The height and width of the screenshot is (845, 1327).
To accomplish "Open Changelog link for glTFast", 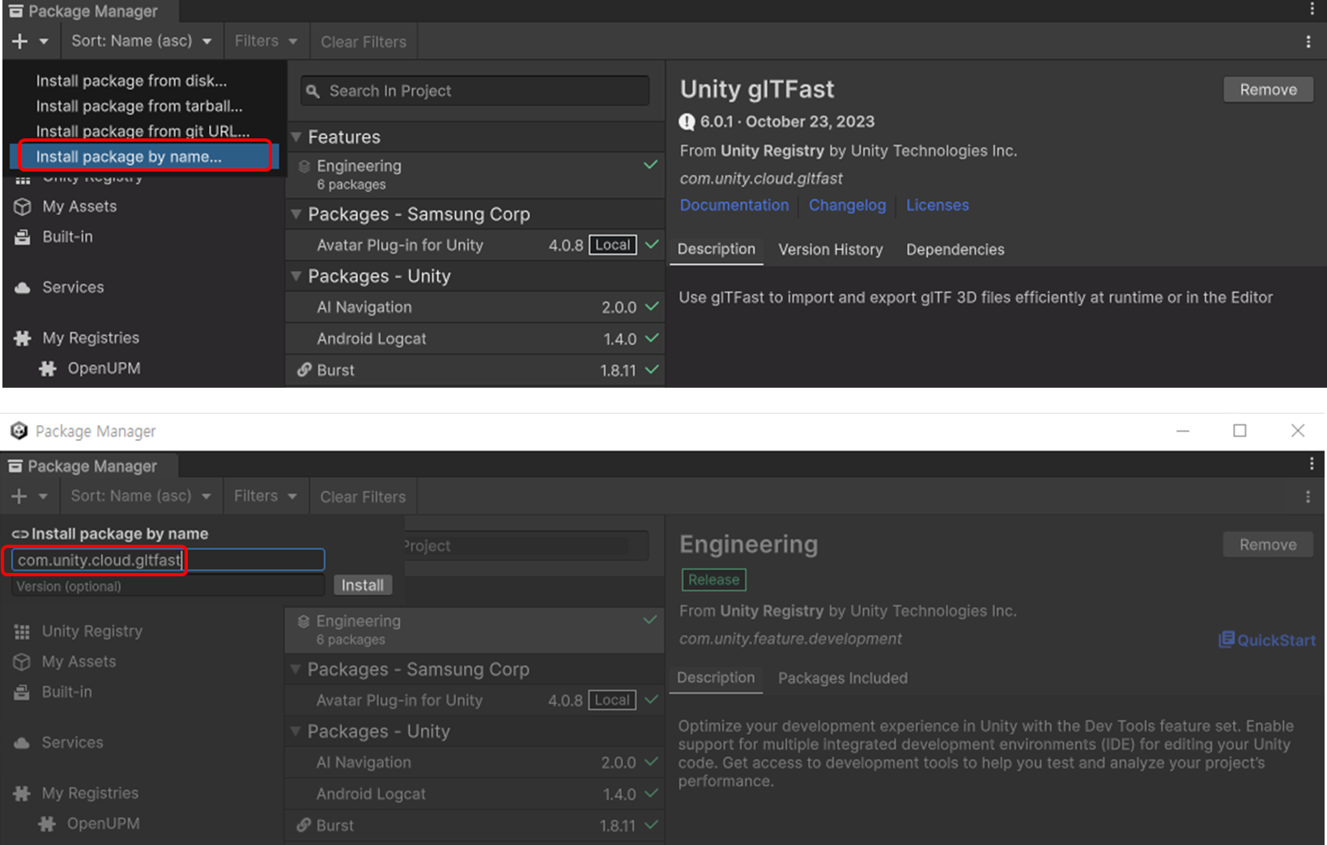I will coord(848,206).
